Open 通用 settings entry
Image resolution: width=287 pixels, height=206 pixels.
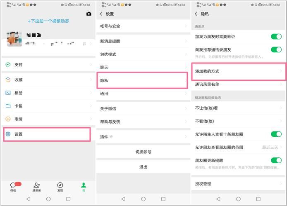tap(143, 94)
